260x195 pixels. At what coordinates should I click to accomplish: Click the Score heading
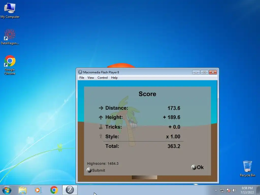147,94
